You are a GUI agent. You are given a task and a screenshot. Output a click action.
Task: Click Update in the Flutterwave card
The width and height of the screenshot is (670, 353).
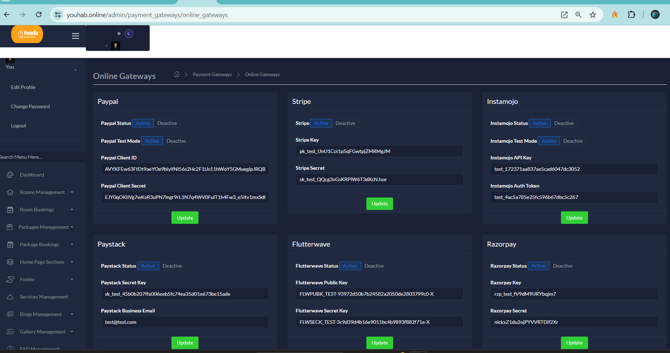pos(380,343)
